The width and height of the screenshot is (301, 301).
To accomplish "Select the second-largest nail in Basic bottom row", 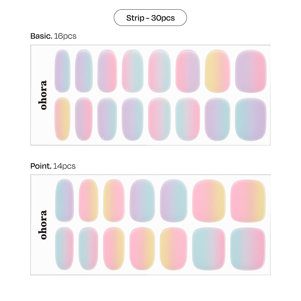I will coord(217,119).
